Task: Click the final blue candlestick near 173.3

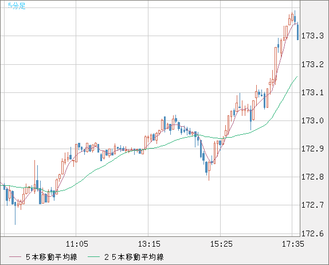Action: point(297,32)
